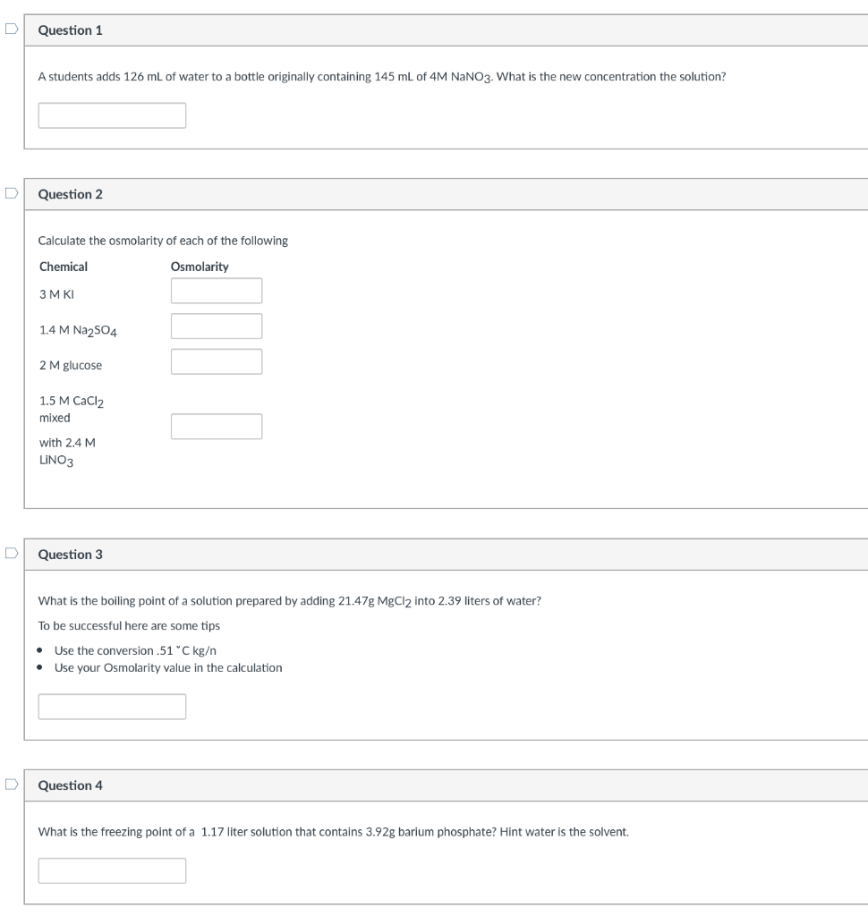868x916 pixels.
Task: Click the Chemical column heading
Action: pyautogui.click(x=64, y=267)
